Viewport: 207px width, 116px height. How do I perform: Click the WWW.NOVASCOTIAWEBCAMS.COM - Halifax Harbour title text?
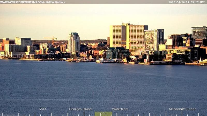coord(33,2)
